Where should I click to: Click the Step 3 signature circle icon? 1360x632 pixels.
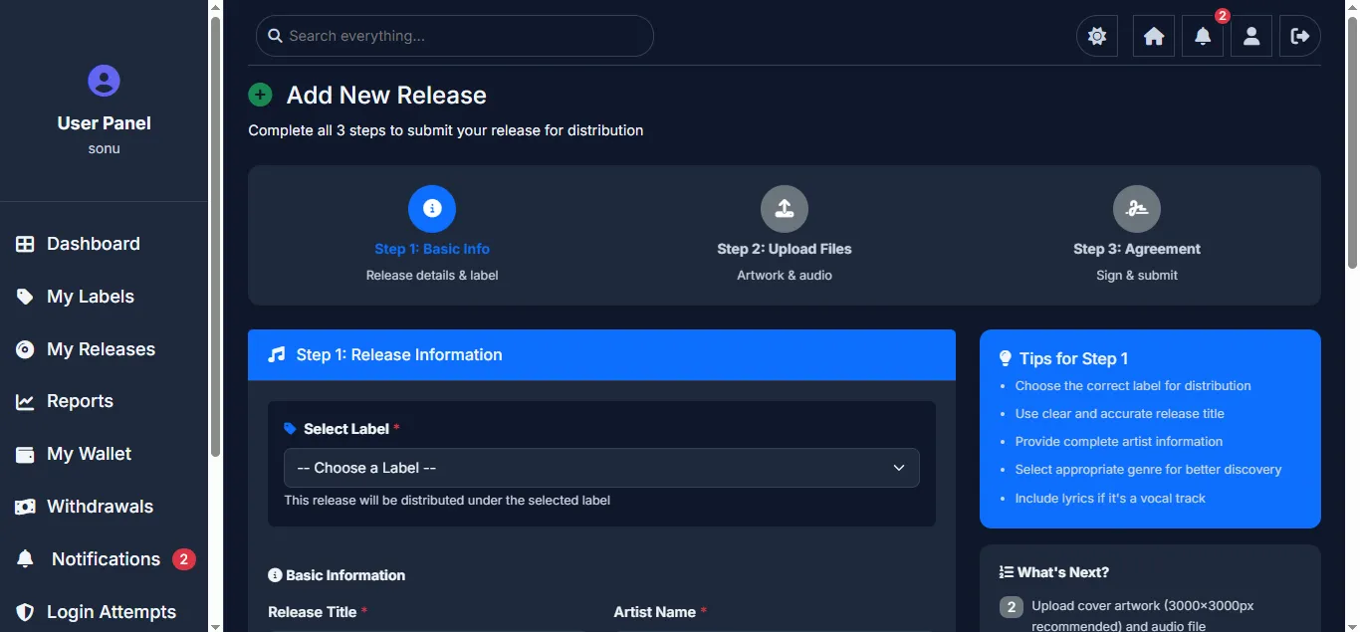click(x=1137, y=209)
